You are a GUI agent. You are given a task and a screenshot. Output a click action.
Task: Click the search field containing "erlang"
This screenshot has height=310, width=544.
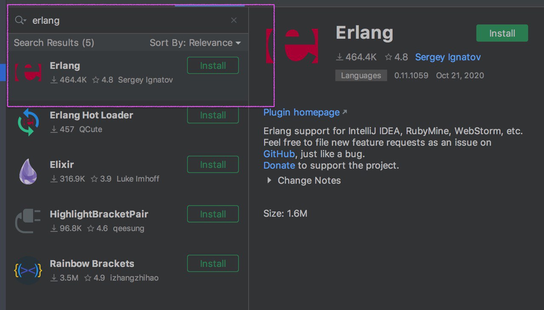click(127, 20)
